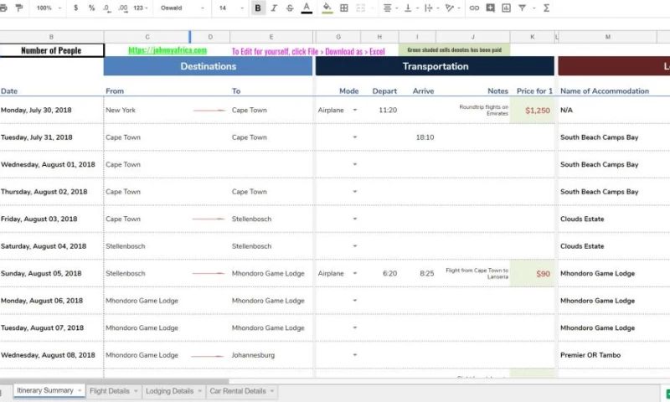The height and width of the screenshot is (402, 670).
Task: Click the Transportation header cell
Action: 435,66
